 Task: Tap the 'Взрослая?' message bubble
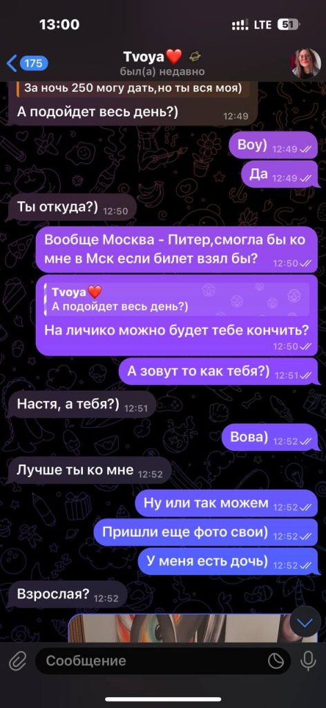click(68, 595)
